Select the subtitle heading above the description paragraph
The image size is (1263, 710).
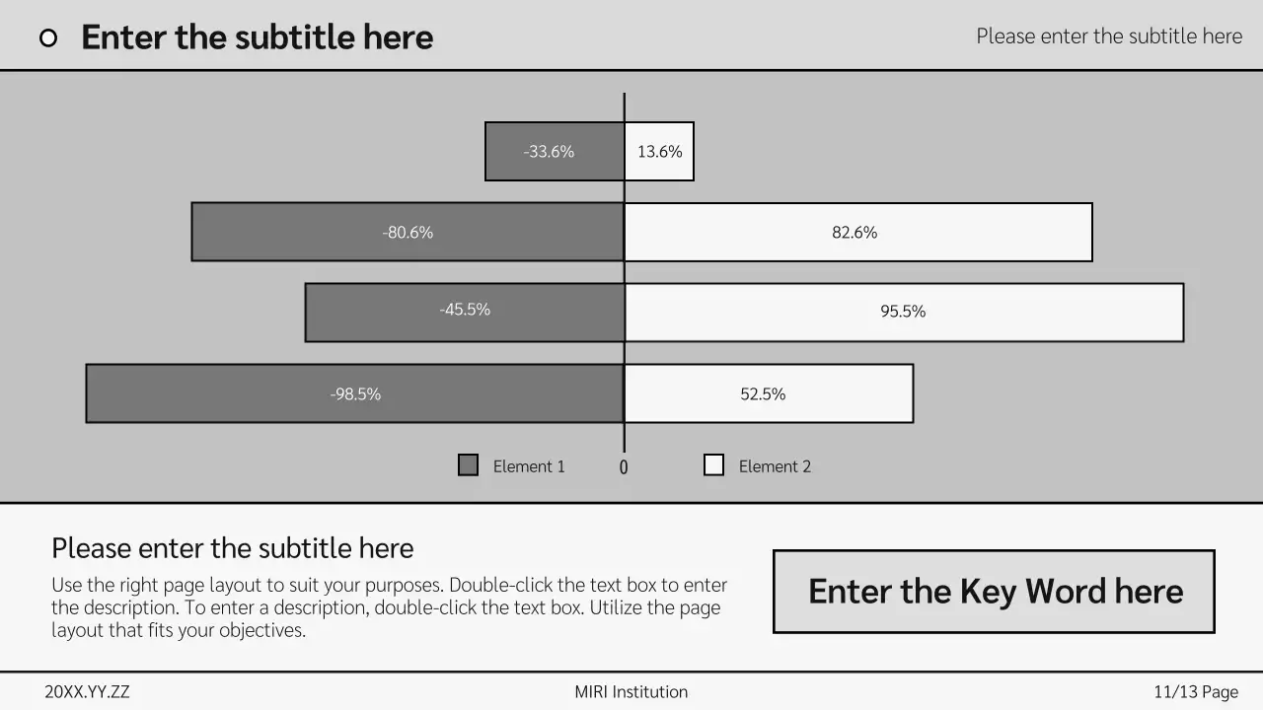point(233,548)
